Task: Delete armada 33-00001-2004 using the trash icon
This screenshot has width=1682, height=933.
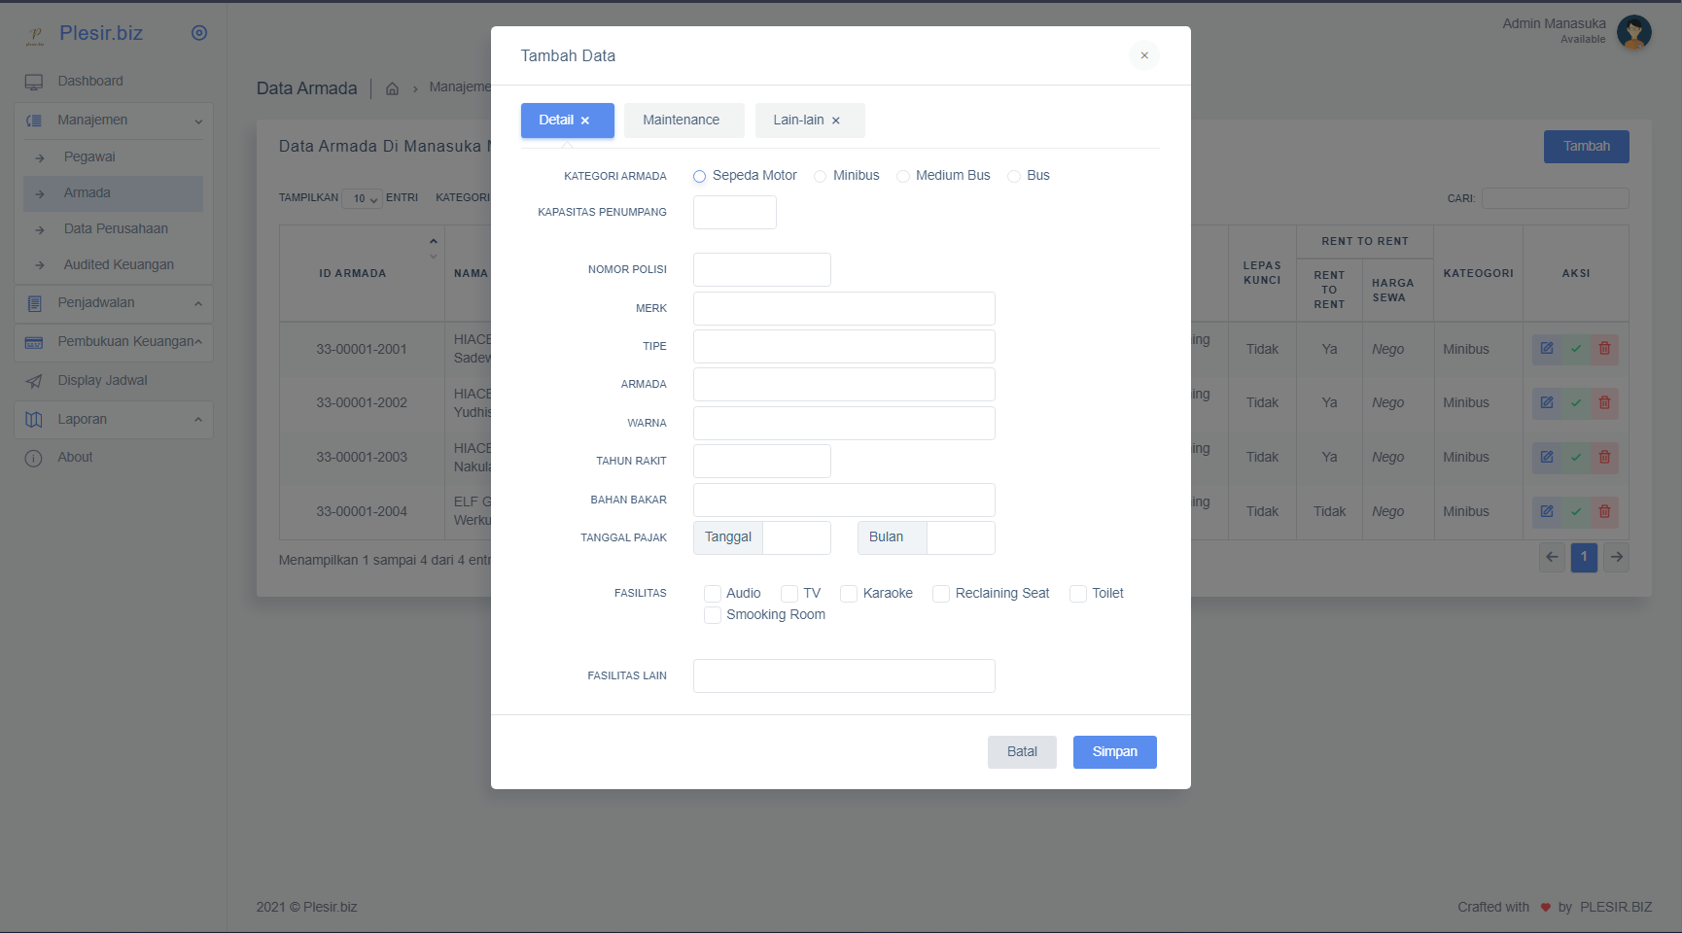Action: click(x=1605, y=511)
